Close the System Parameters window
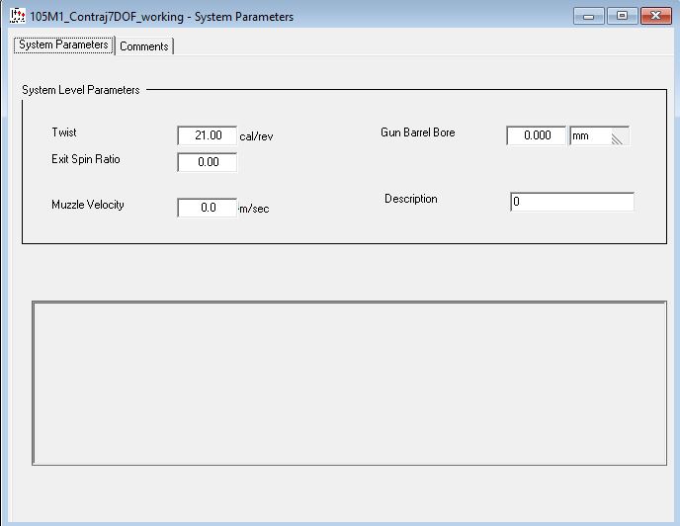The image size is (680, 526). (654, 16)
